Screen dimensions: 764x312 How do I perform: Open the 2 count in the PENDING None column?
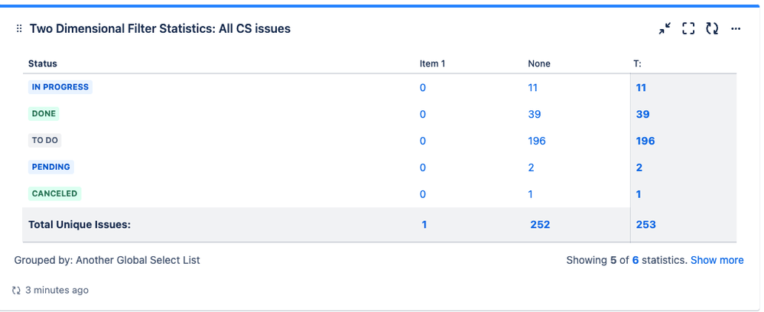click(x=531, y=167)
